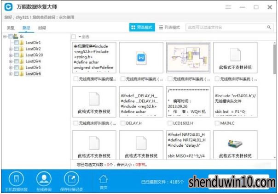Tick the select-all (全选) checkbox
The image size is (278, 194).
[74, 37]
